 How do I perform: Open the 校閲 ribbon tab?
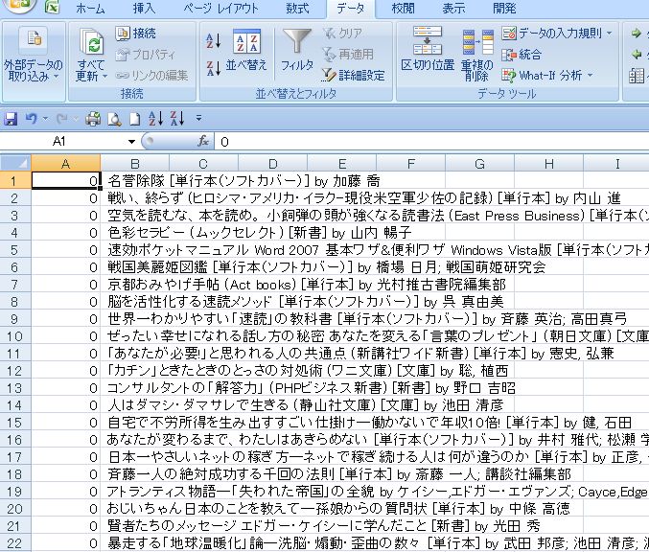coord(403,9)
